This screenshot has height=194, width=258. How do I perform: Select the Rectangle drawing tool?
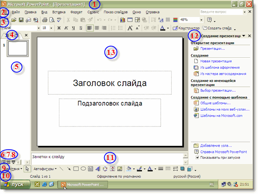pos(76,169)
